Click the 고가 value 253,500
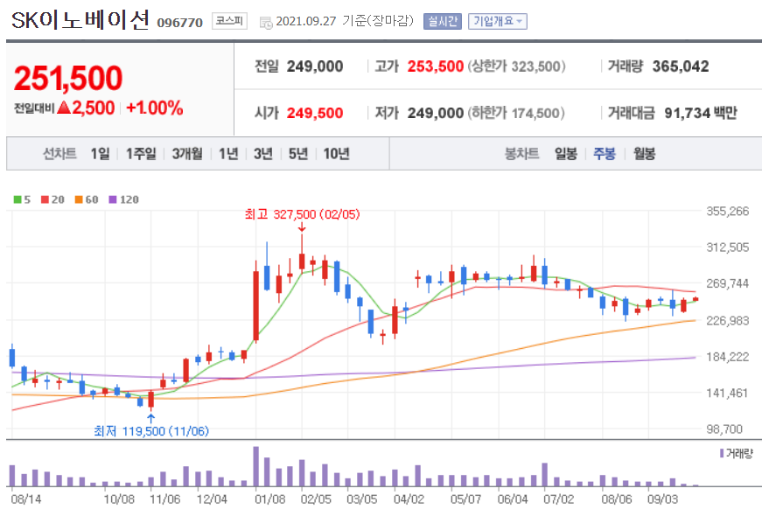The width and height of the screenshot is (762, 509). click(x=436, y=66)
